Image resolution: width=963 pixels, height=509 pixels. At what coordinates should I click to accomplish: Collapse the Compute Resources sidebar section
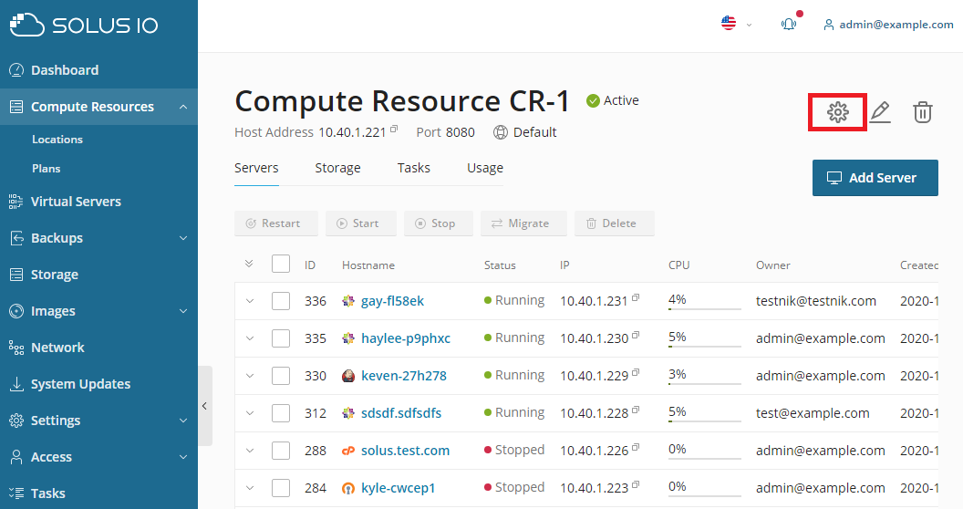183,107
